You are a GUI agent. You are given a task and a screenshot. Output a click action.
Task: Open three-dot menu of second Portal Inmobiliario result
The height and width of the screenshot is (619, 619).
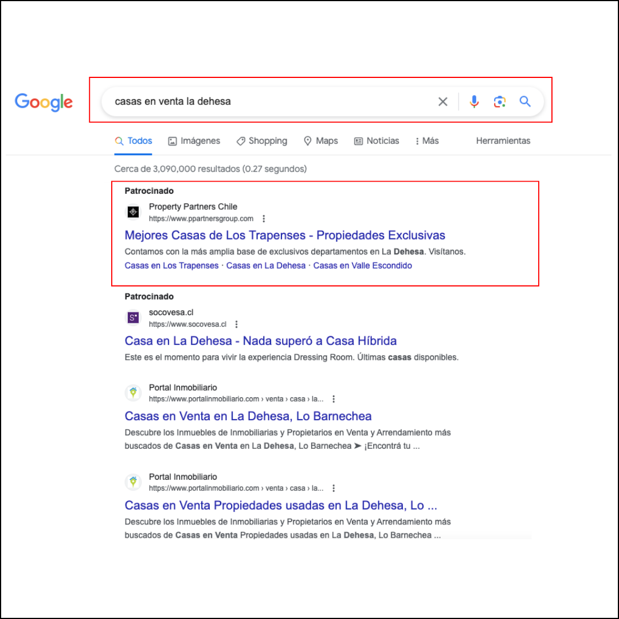[x=334, y=488]
